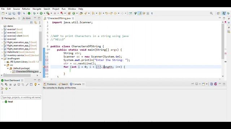Click the editor vertical scrollbar
The width and height of the screenshot is (231, 129).
(223, 42)
